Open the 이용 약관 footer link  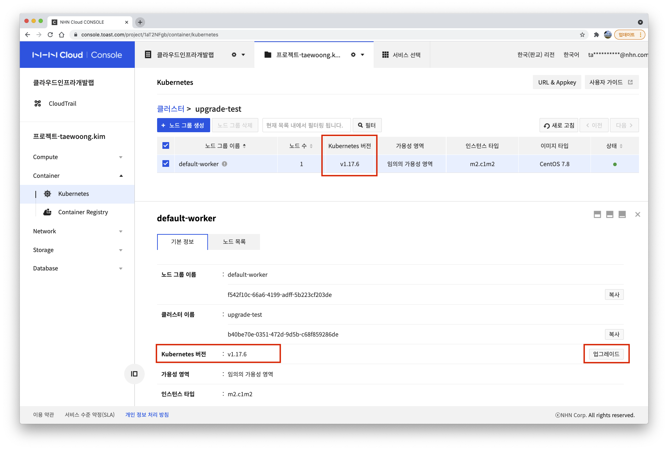(x=44, y=415)
